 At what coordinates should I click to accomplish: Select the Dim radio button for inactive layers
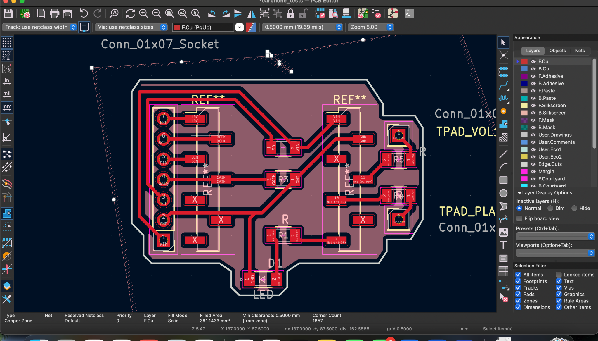click(550, 208)
